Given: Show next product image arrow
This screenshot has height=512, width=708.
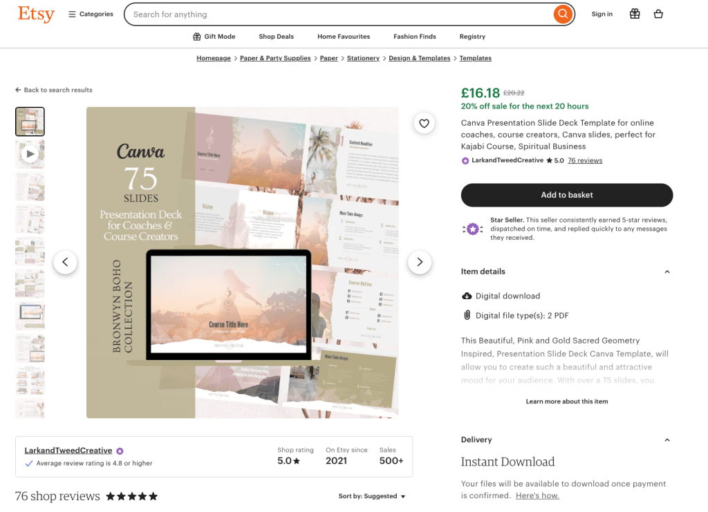Looking at the screenshot, I should tap(420, 262).
